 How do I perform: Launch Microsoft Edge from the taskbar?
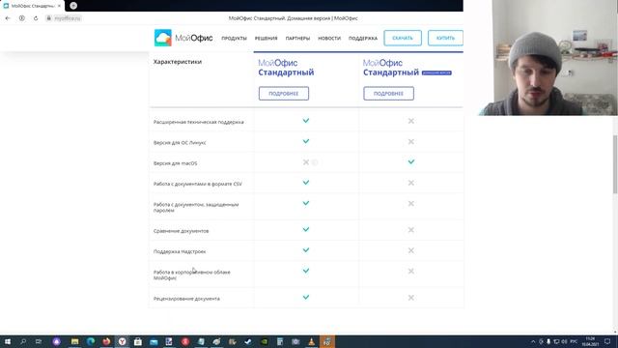click(91, 341)
